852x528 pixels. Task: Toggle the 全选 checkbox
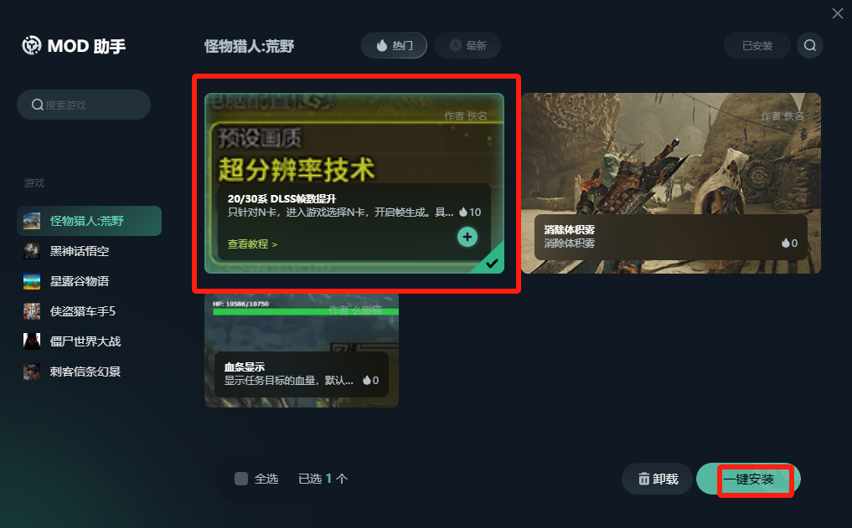tap(241, 479)
